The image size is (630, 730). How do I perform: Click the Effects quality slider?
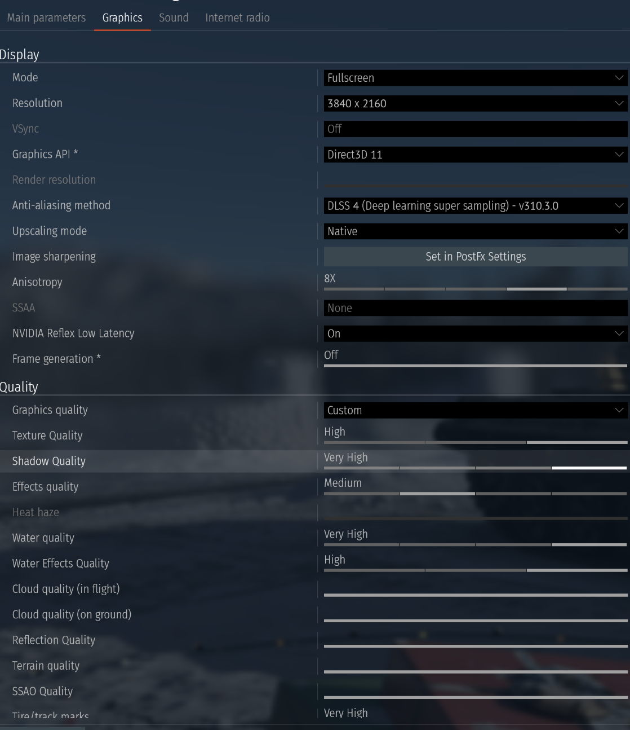click(476, 493)
